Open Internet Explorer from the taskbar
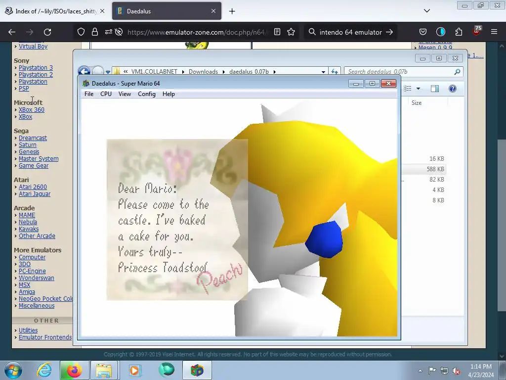Image resolution: width=506 pixels, height=380 pixels. [44, 370]
